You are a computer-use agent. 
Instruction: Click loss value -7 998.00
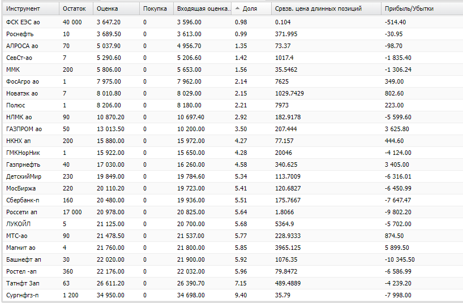coord(398,295)
